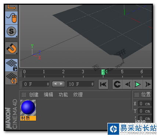
Task: Click the X position 0 cm field
Action: (x=145, y=104)
